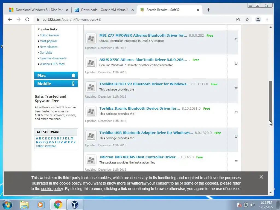Open MSI Z77 MPOWER Atheros Bluetooth Driver
Screen dimensions: 280x210
(x=143, y=35)
